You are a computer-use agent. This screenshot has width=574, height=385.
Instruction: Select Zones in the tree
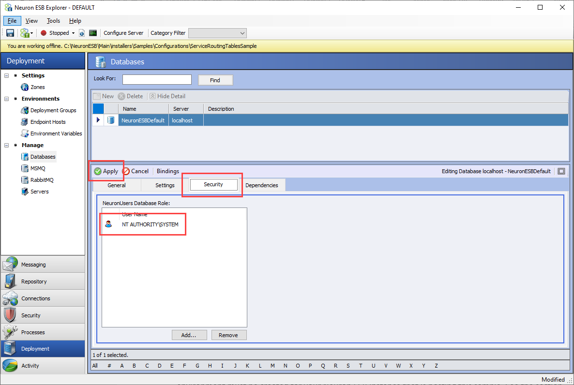pyautogui.click(x=38, y=87)
